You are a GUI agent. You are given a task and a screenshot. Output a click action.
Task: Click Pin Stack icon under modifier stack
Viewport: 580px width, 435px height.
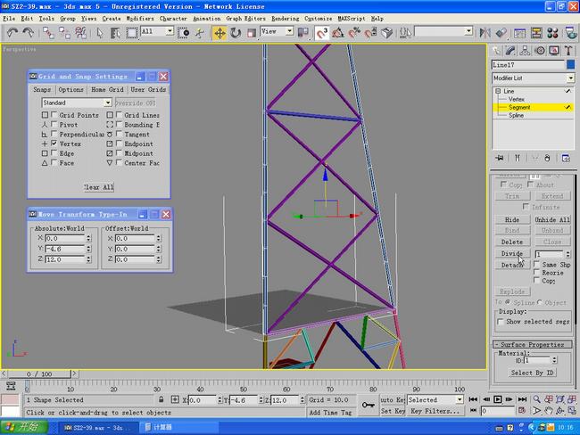(500, 158)
